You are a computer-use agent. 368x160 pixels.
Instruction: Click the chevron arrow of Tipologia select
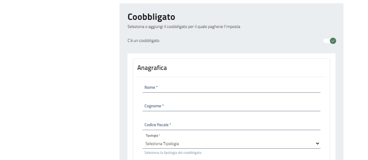(x=318, y=143)
